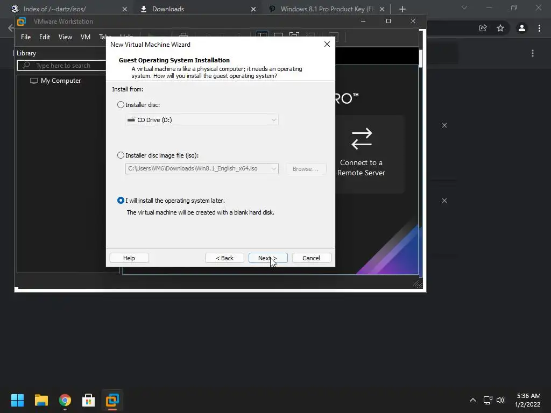Viewport: 551px width, 413px height.
Task: Cancel the New Virtual Machine Wizard
Action: pos(312,258)
